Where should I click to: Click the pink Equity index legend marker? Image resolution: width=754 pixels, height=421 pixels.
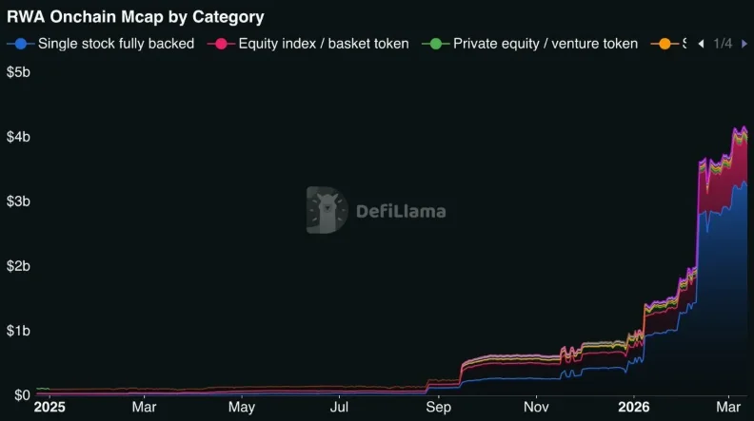(221, 44)
